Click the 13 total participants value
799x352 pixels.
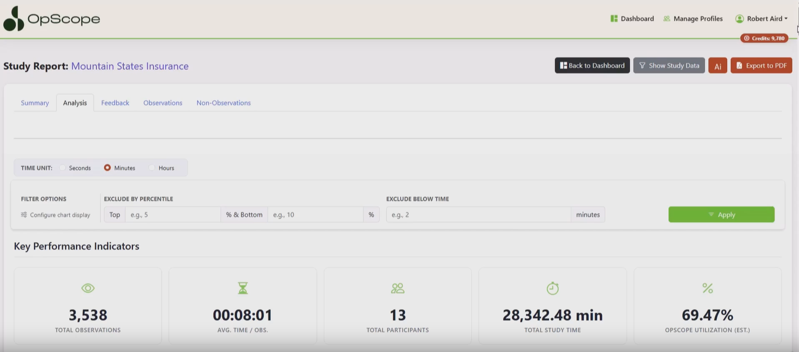pyautogui.click(x=398, y=315)
